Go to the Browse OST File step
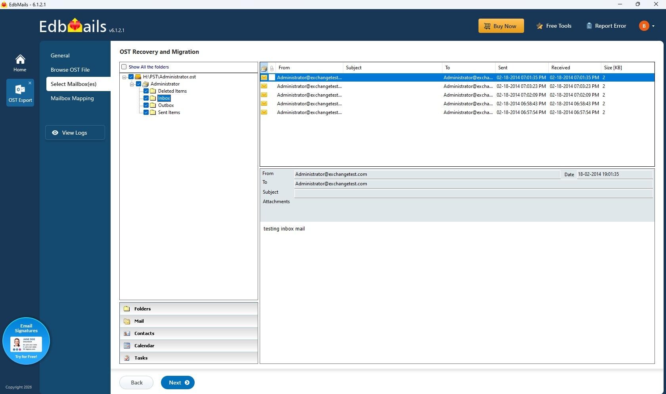This screenshot has width=666, height=394. click(70, 70)
